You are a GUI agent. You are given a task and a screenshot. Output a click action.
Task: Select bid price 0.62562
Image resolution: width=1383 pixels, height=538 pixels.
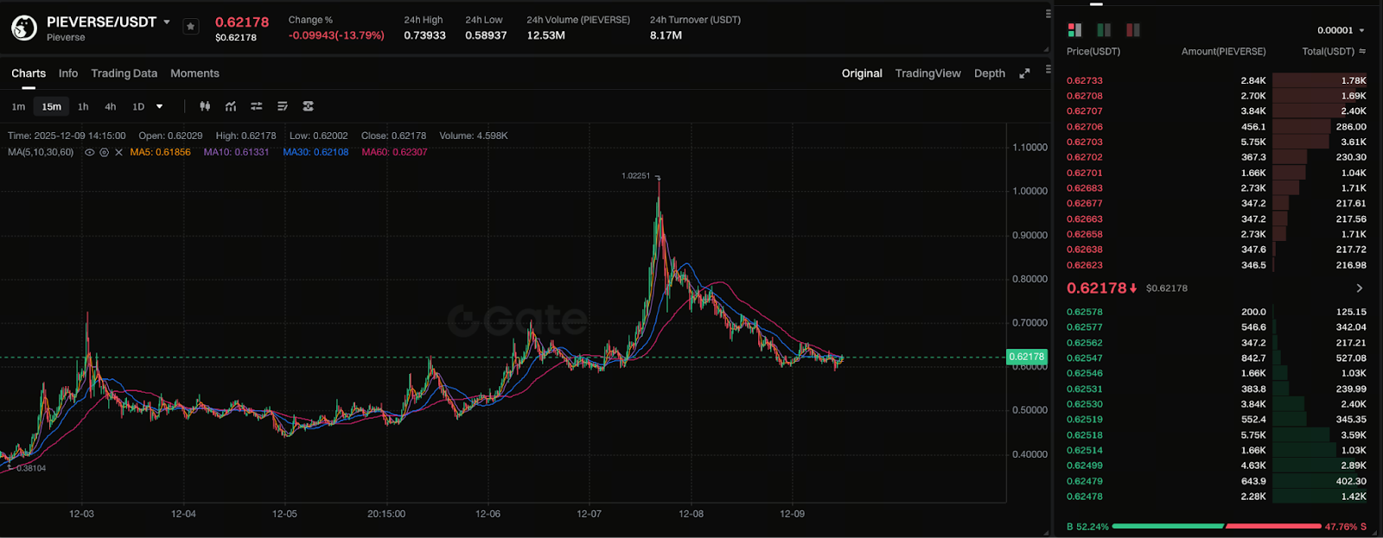click(1085, 343)
